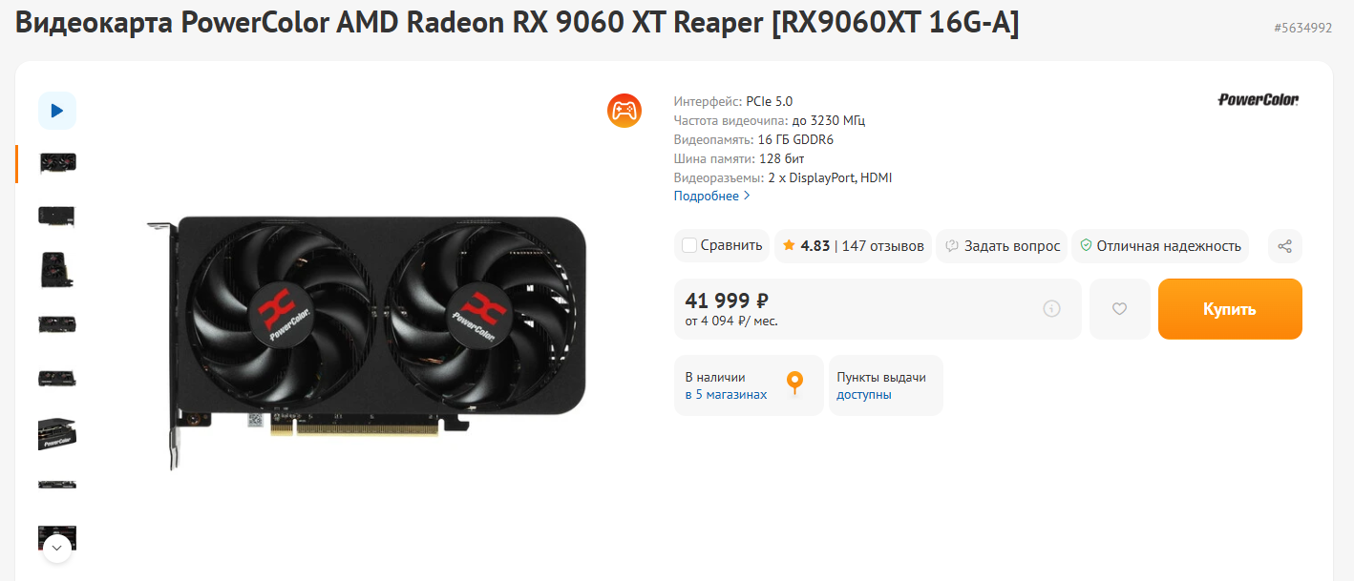This screenshot has width=1354, height=581.
Task: Click the orange map pin store icon
Action: click(794, 384)
